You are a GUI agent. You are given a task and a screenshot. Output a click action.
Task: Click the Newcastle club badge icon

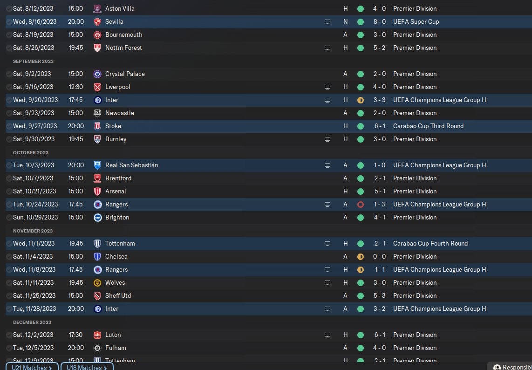97,113
